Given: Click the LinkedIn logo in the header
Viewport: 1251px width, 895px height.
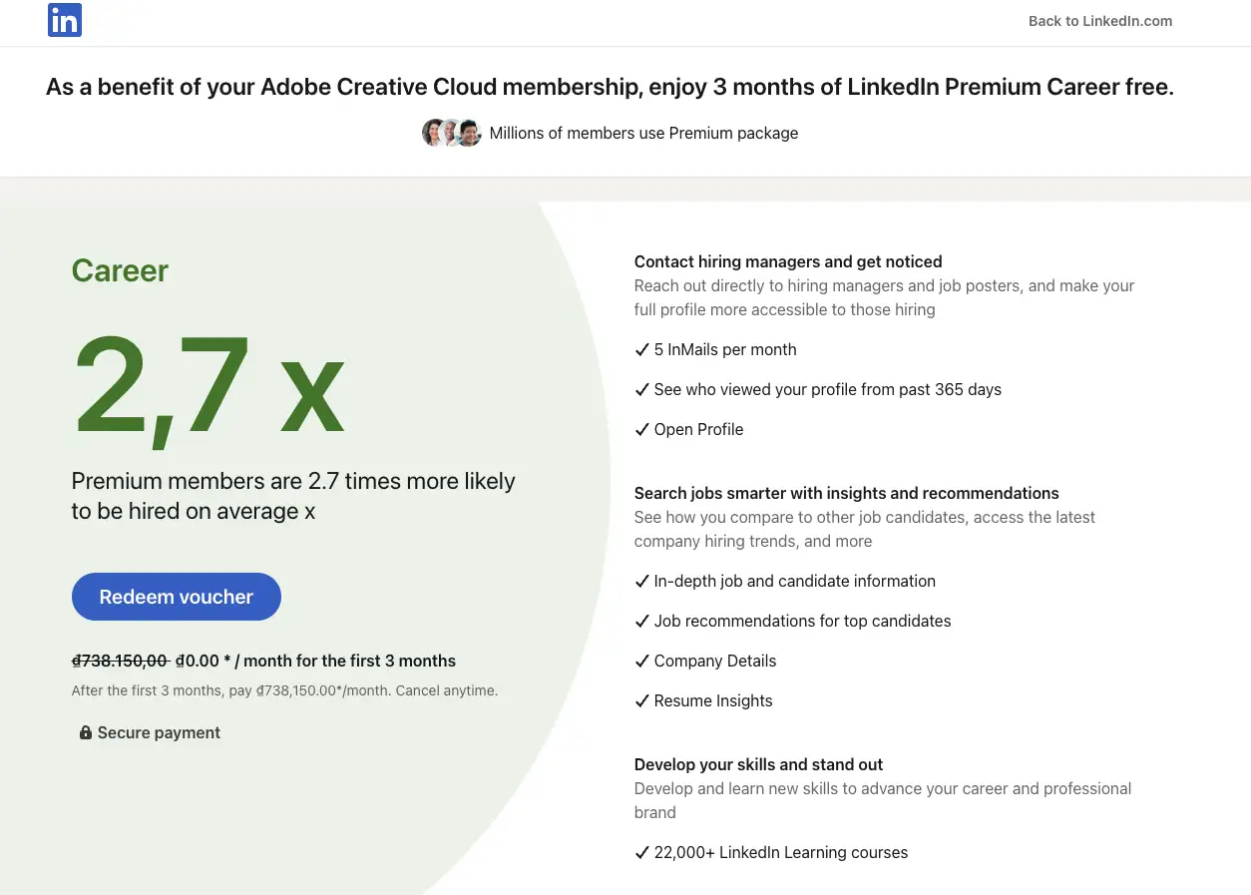Looking at the screenshot, I should pyautogui.click(x=64, y=20).
